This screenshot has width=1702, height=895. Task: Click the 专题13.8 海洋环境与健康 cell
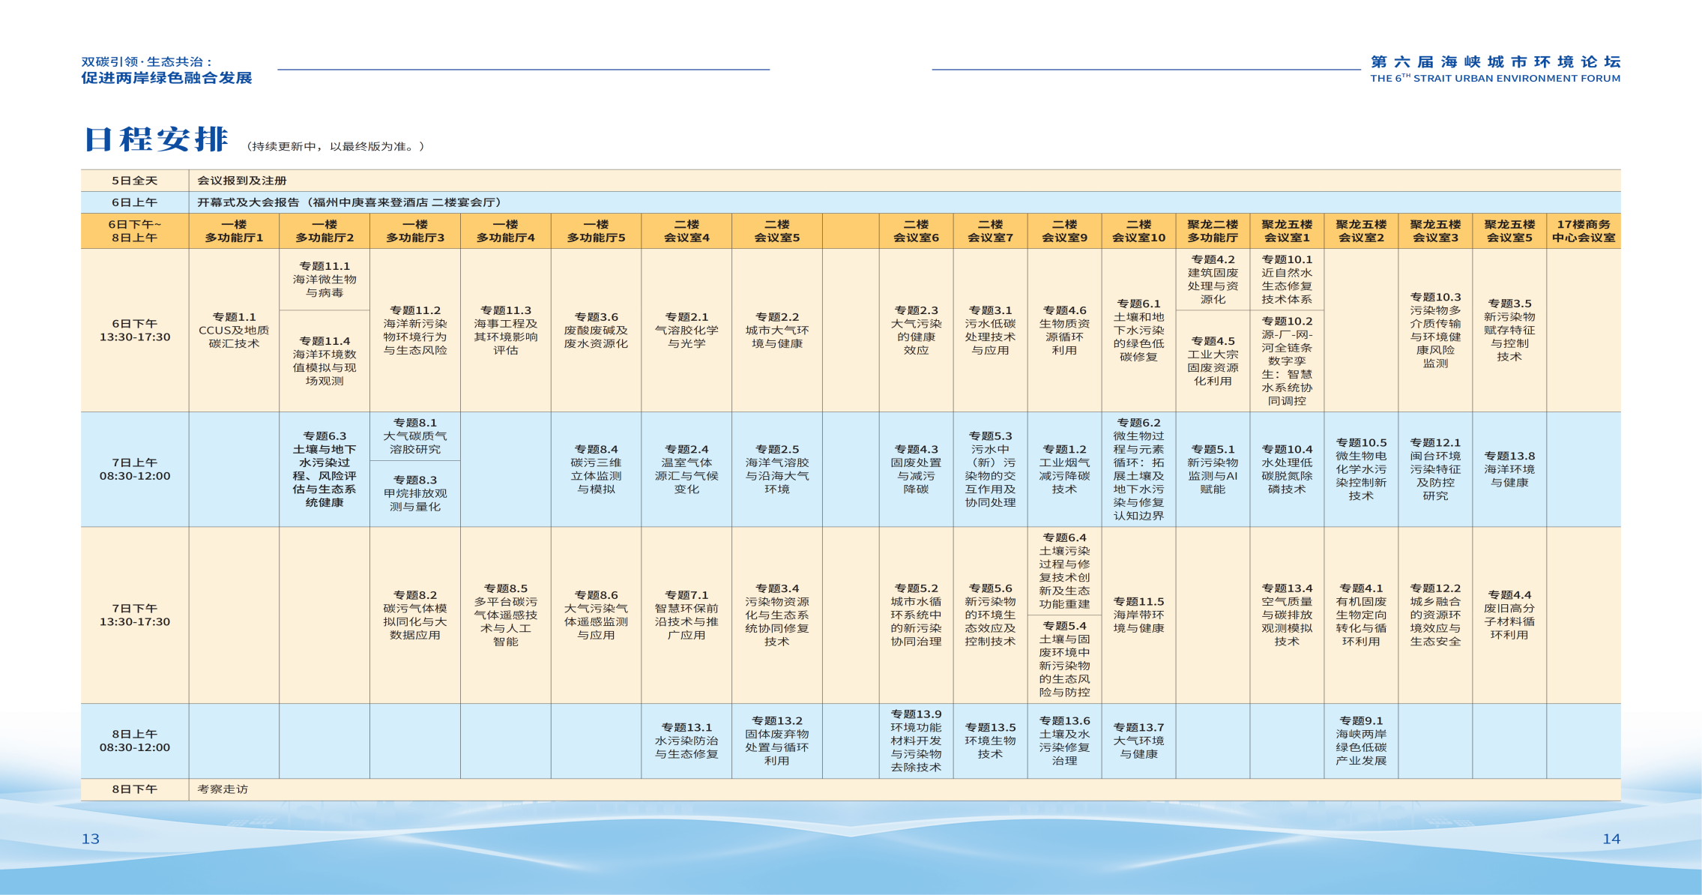click(1509, 469)
